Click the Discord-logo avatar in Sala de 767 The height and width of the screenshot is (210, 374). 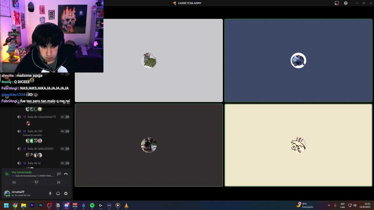[x=32, y=141]
